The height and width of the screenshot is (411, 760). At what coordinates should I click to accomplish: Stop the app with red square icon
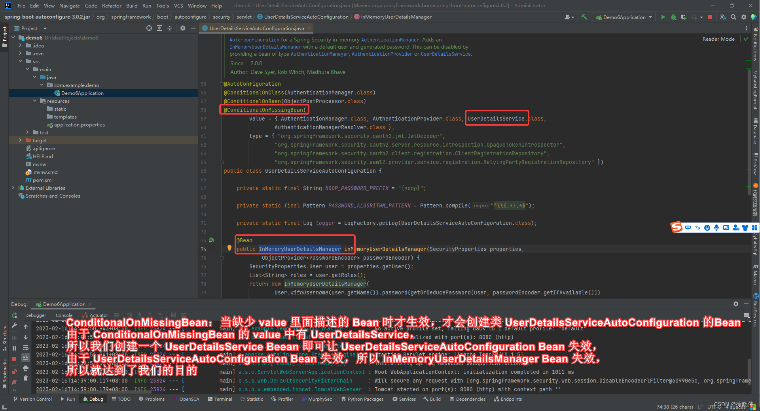coord(710,17)
